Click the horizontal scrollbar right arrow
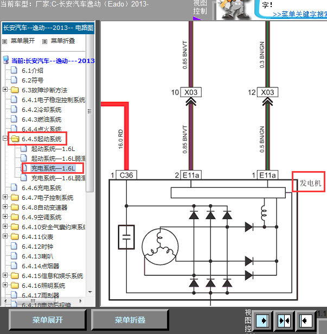Image resolution: width=327 pixels, height=334 pixels. 81,301
